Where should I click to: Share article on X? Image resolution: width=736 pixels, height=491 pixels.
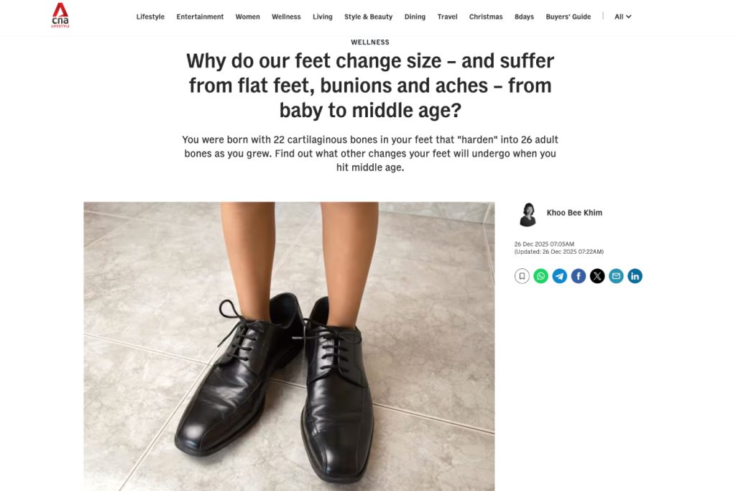point(597,276)
